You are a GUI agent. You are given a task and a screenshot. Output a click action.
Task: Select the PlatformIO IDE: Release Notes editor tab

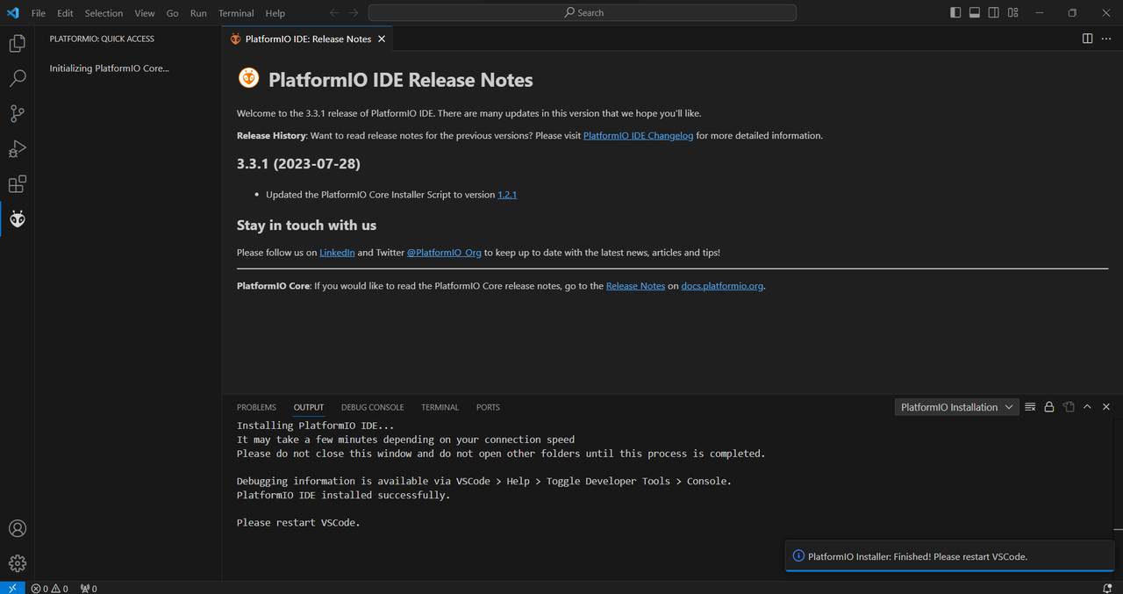(307, 39)
